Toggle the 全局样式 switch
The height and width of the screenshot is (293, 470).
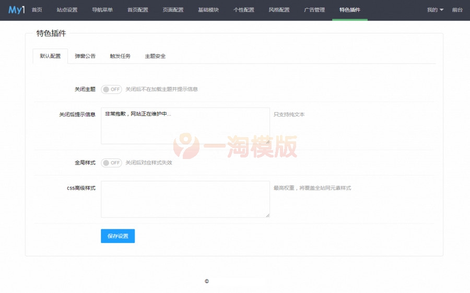pos(112,163)
